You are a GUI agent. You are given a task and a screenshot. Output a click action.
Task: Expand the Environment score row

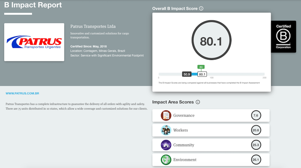211,160
